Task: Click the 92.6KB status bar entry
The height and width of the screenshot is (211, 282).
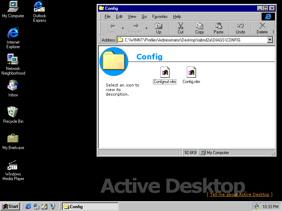Action: 190,153
